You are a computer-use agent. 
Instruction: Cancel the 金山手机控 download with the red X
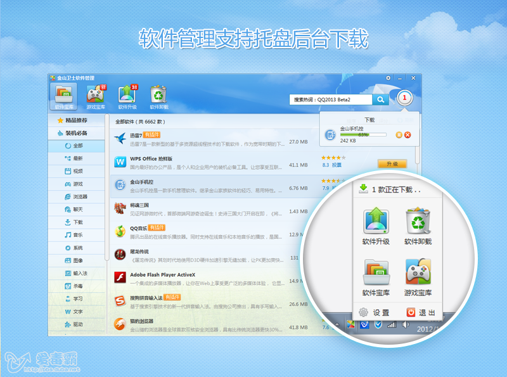[x=408, y=135]
